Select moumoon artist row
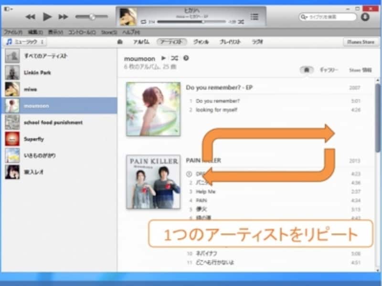Viewport: 382px width, 286px height. coord(59,105)
